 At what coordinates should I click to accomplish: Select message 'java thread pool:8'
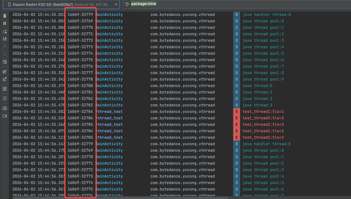[x=263, y=73]
